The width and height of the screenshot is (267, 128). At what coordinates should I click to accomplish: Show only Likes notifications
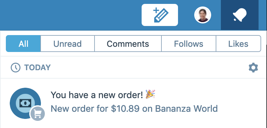tap(238, 44)
